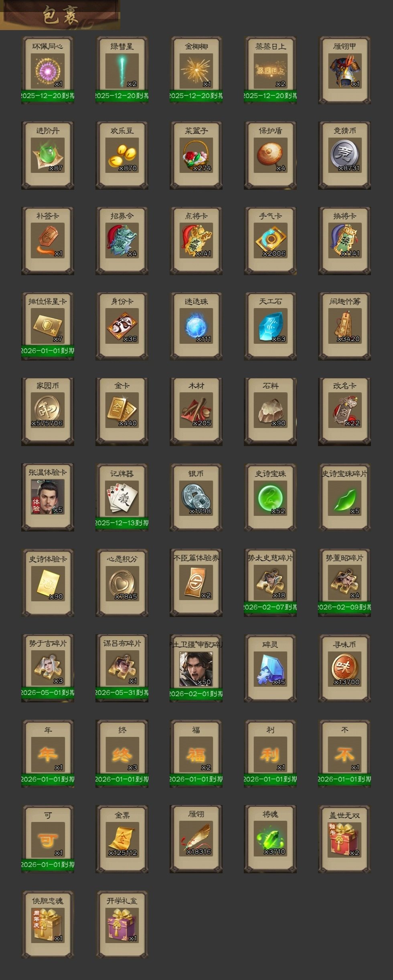Select the 菜篮子 basket item
The image size is (393, 980).
coord(196,155)
